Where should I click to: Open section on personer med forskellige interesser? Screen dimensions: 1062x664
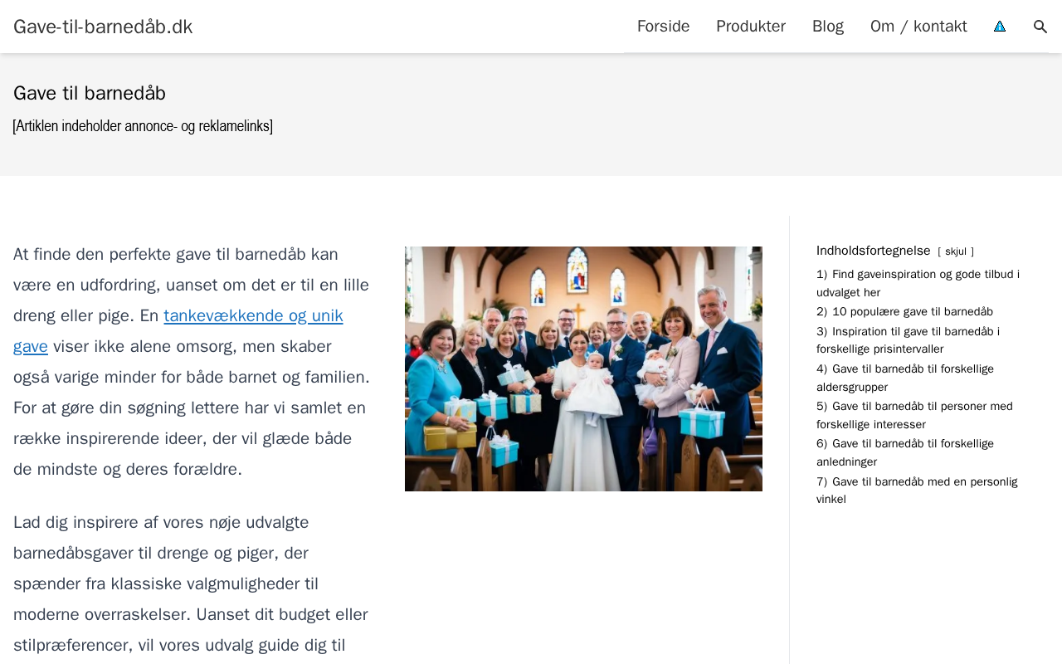[x=914, y=415]
